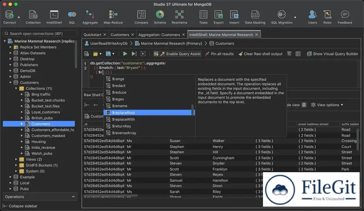364x211 pixels.
Task: Switch to the Customers tab
Action: point(120,34)
